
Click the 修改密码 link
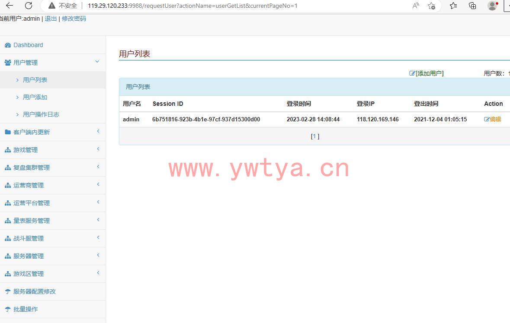74,19
